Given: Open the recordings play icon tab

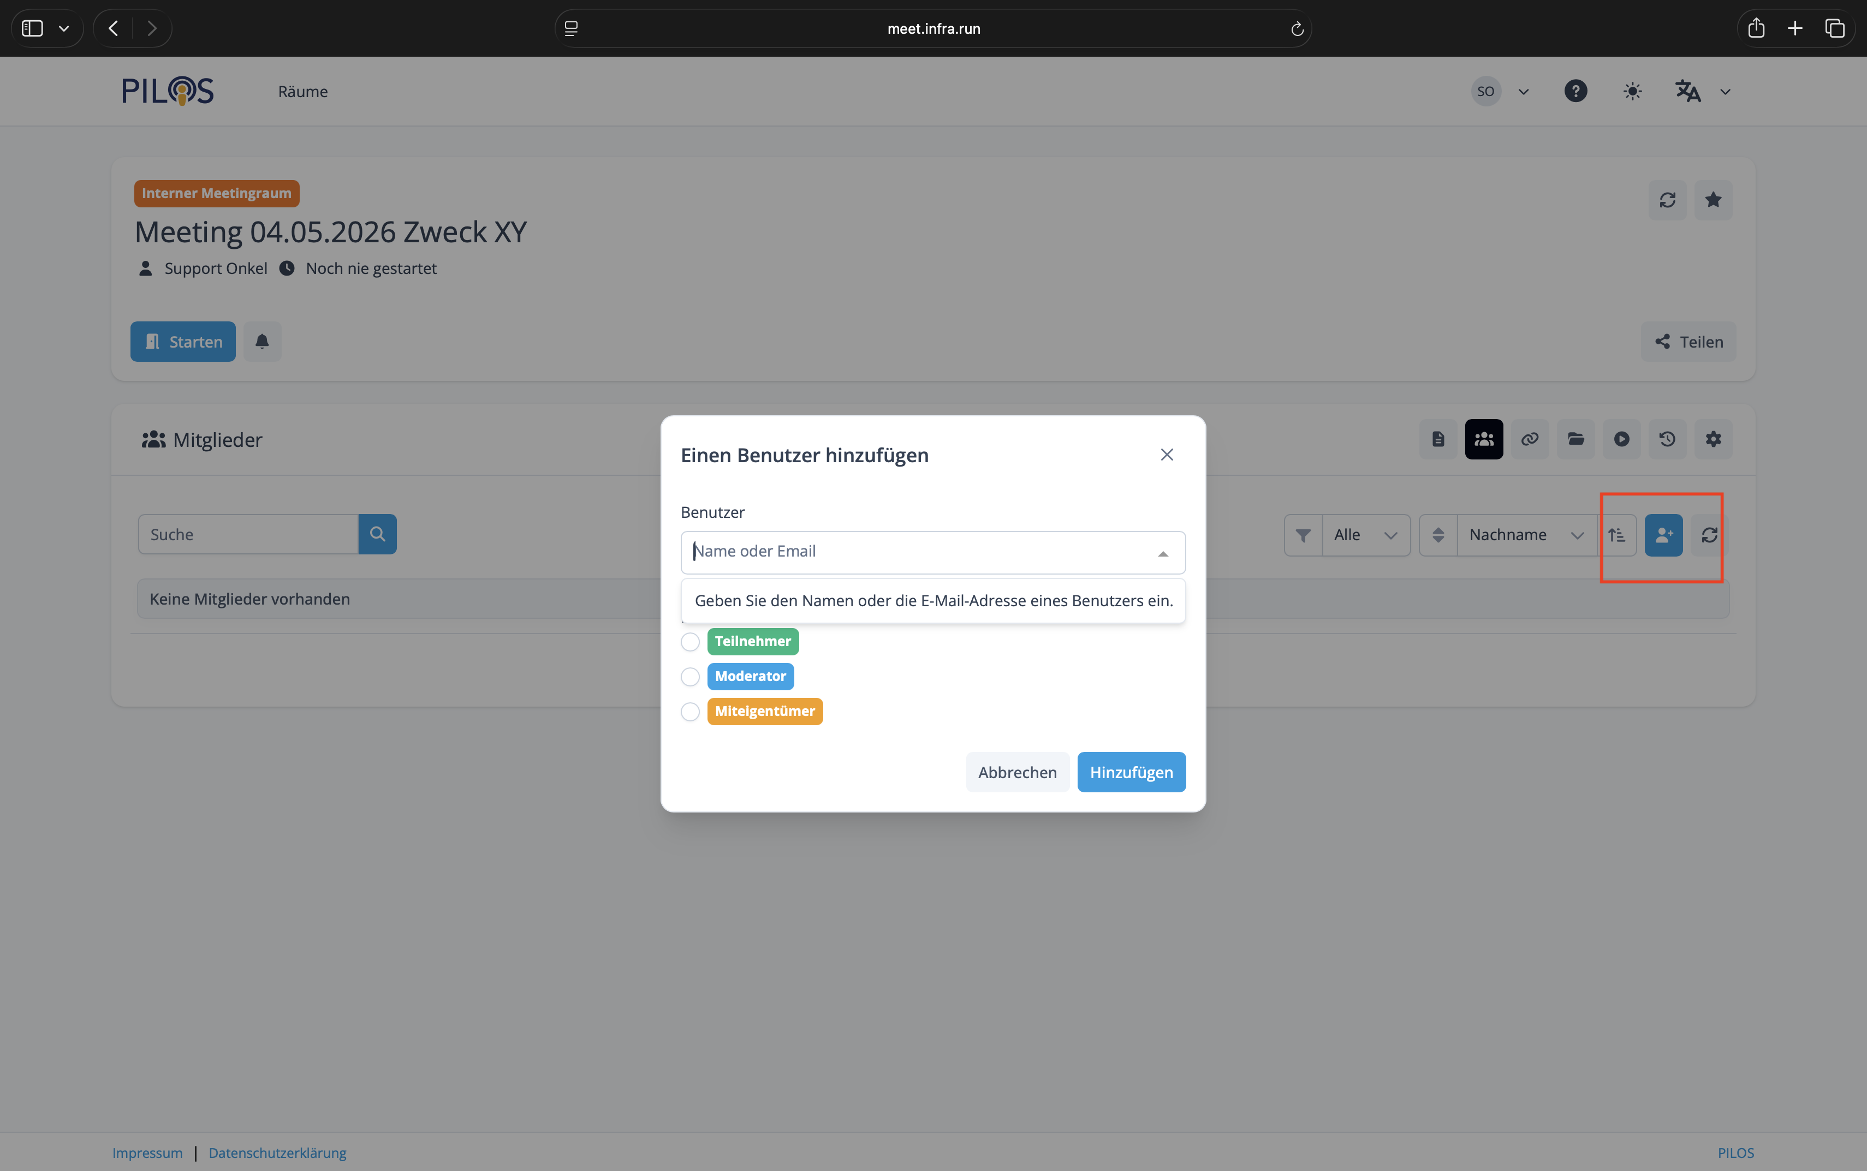Looking at the screenshot, I should point(1621,439).
